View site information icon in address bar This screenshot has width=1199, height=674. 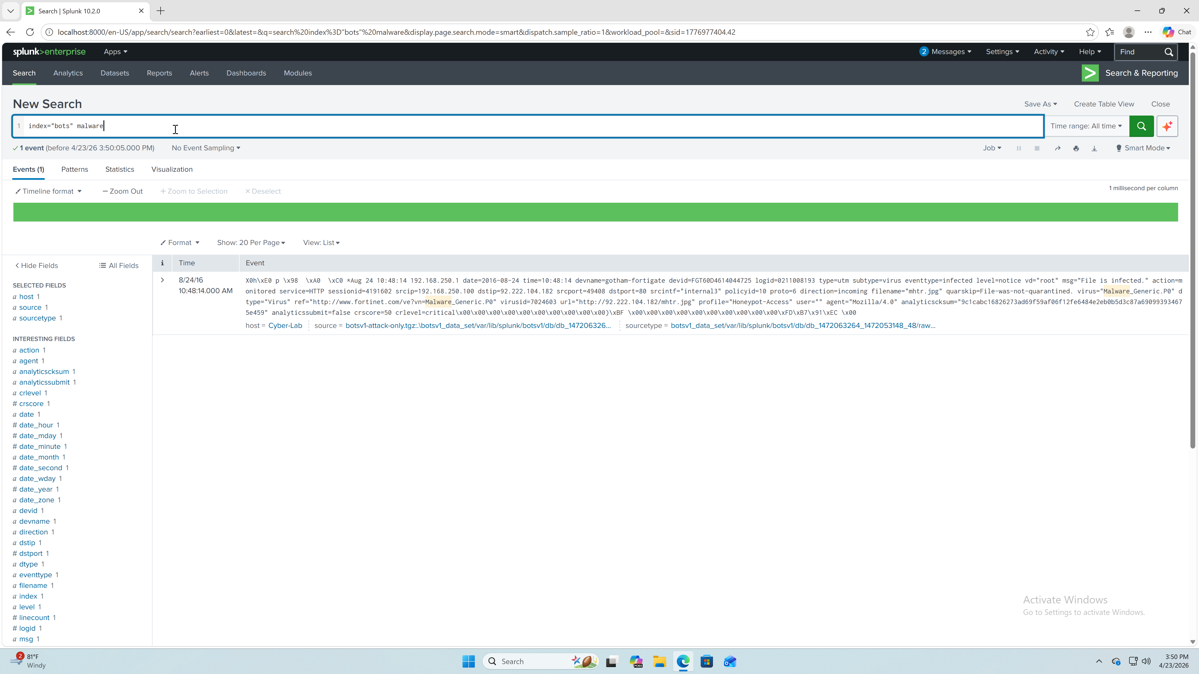pos(49,32)
